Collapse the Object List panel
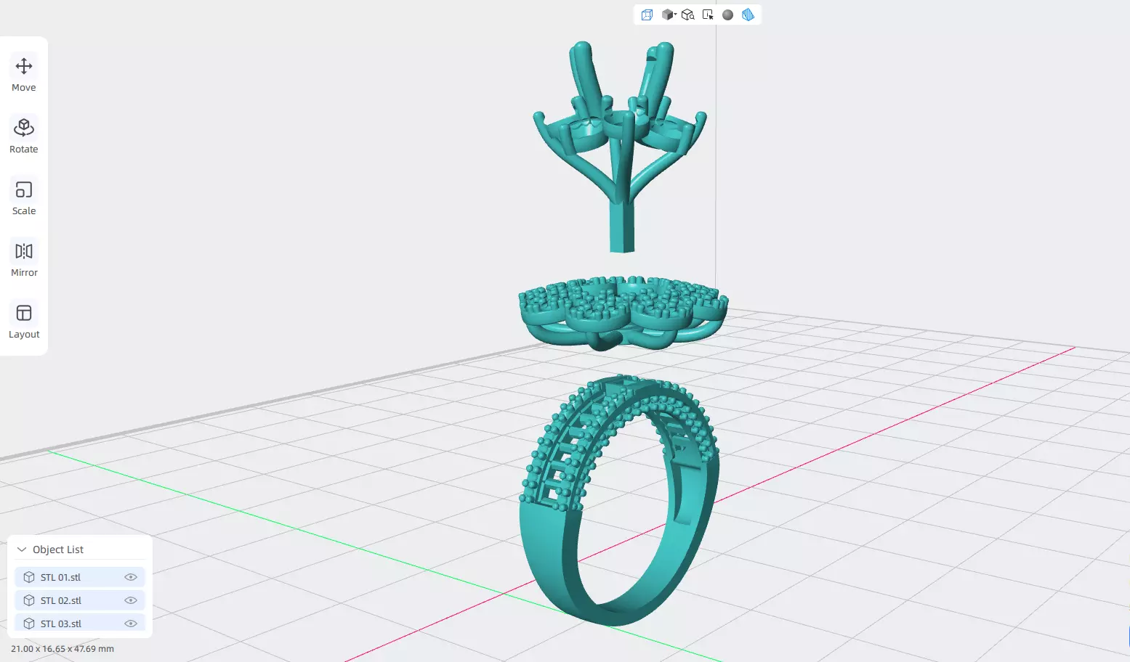Image resolution: width=1130 pixels, height=662 pixels. tap(22, 549)
